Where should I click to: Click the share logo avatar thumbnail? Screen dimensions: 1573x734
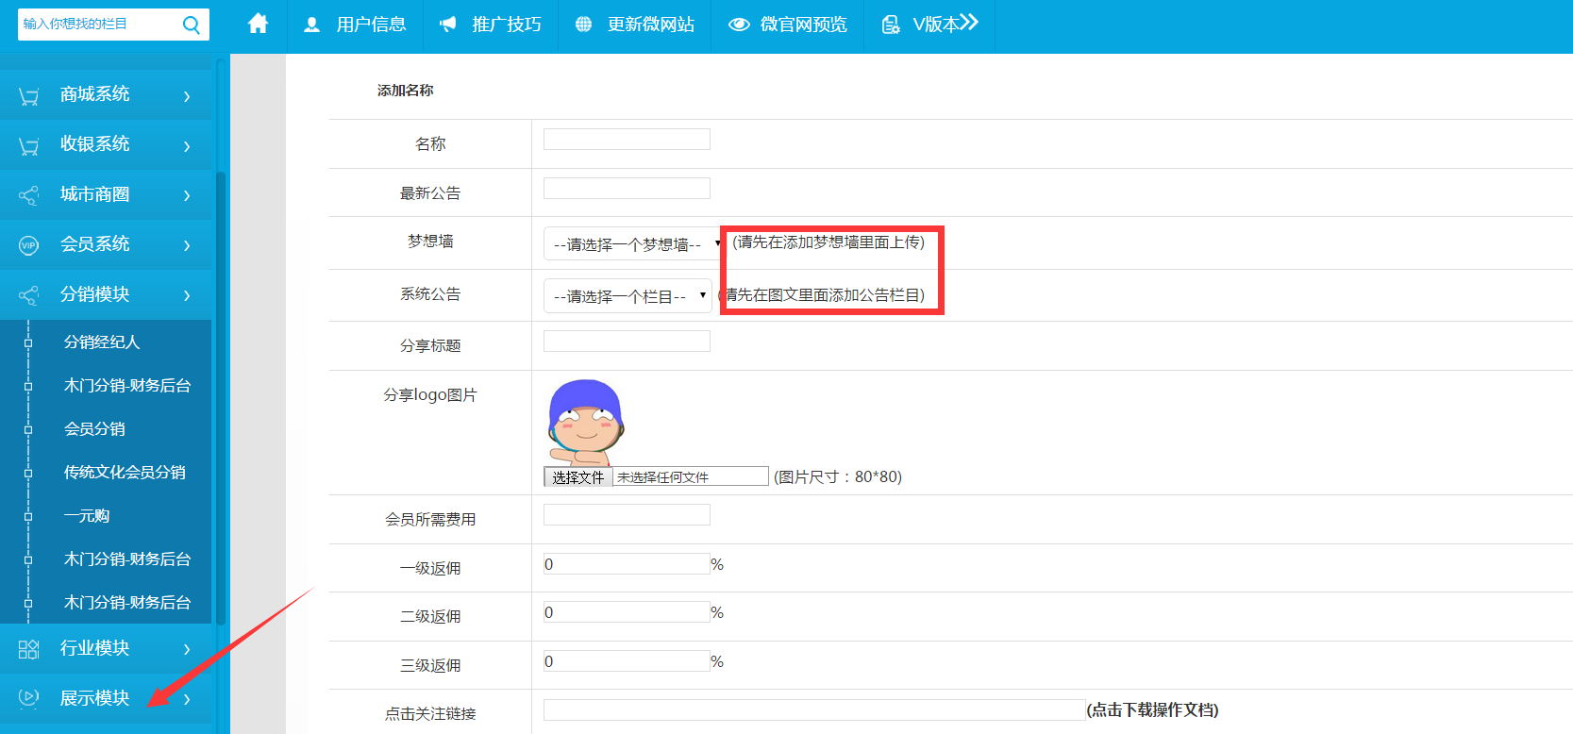[586, 421]
